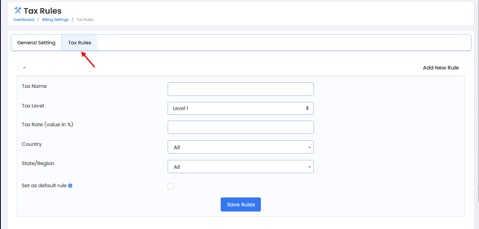Click the tools icon beside Tax Rules heading
Screen dimensions: 479x229
18,10
